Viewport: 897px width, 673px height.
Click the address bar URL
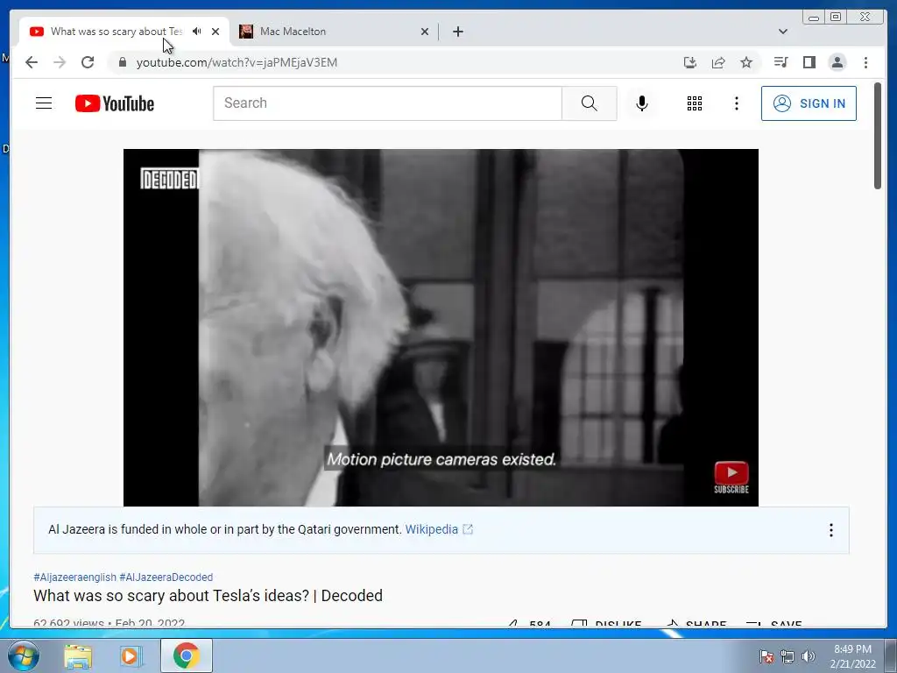(237, 62)
